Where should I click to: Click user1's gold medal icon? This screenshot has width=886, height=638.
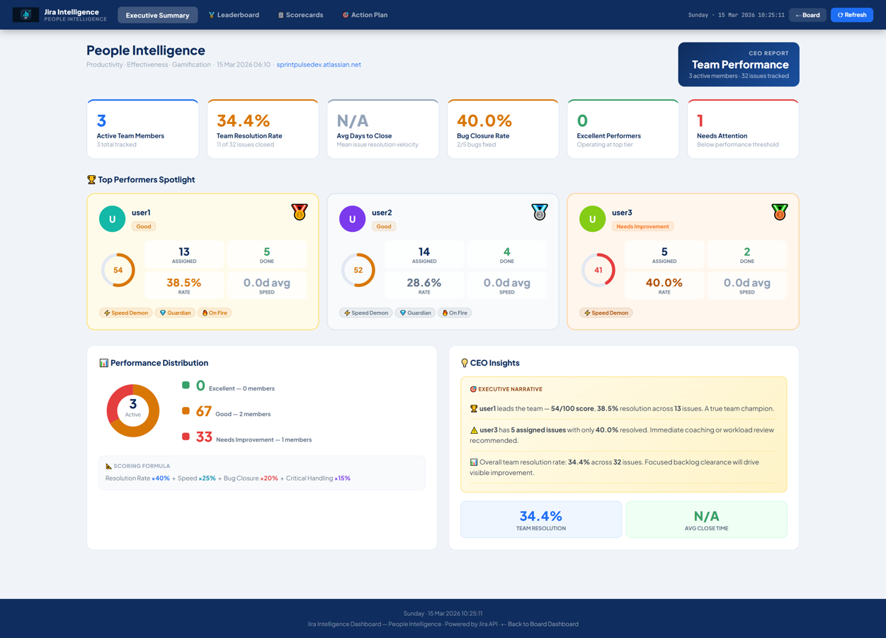(x=299, y=212)
